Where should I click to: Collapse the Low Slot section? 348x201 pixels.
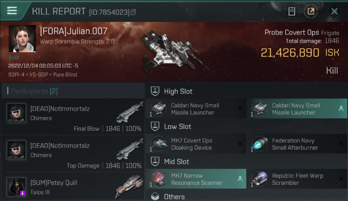[171, 126]
